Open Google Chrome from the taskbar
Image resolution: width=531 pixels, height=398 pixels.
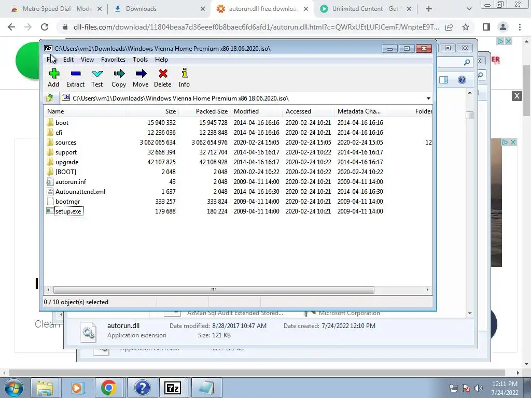pyautogui.click(x=108, y=388)
